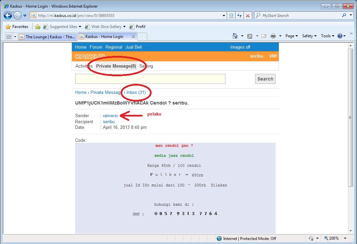Expand the Home button dropdown arrow
This screenshot has width=357, height=244.
click(242, 36)
